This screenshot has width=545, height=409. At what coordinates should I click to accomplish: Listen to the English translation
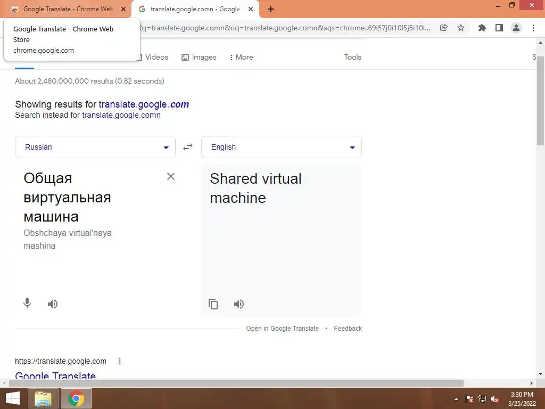239,304
